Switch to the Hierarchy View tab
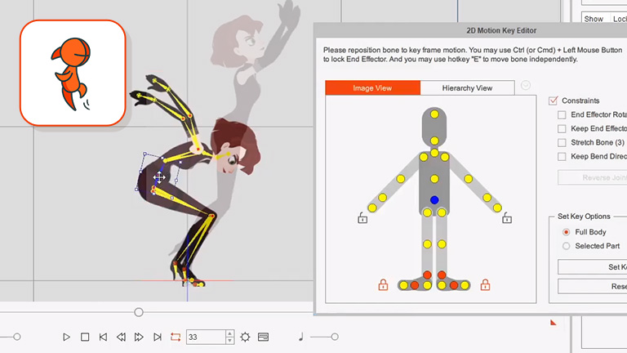Image resolution: width=627 pixels, height=353 pixels. 467,88
